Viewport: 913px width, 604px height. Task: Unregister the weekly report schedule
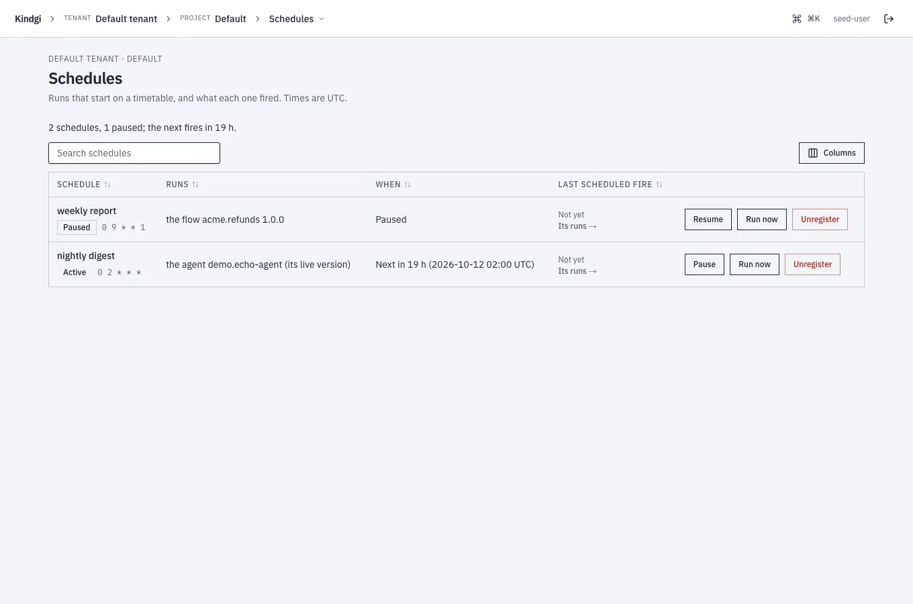[x=820, y=219]
